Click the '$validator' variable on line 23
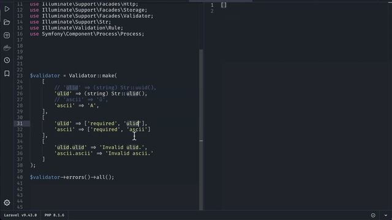 [45, 76]
